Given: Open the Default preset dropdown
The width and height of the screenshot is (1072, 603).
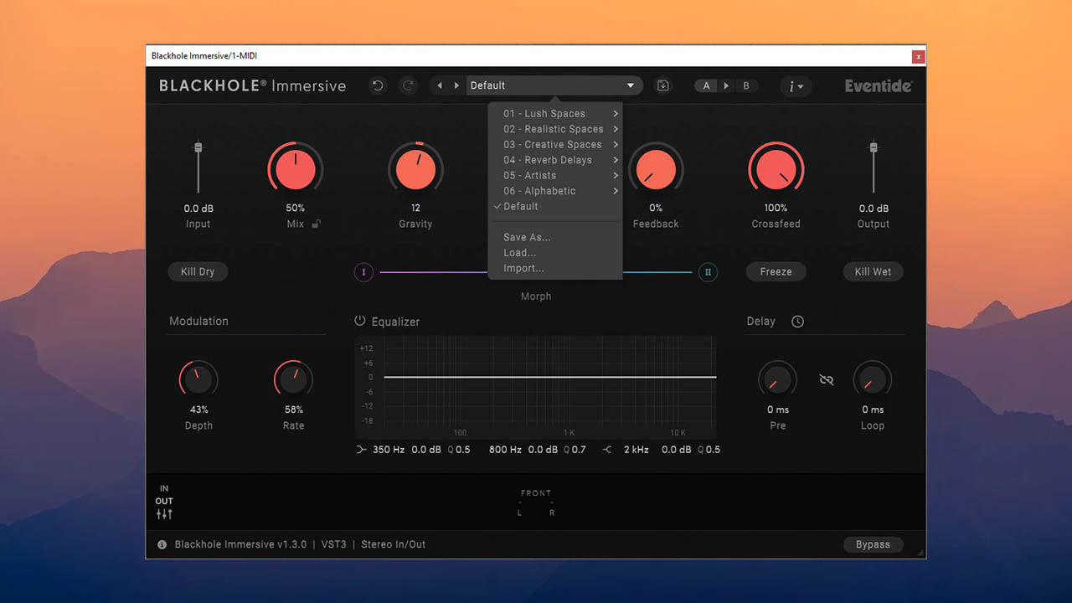Looking at the screenshot, I should 554,85.
